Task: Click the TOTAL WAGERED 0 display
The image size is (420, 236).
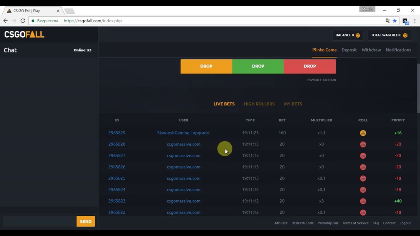Action: [x=389, y=35]
